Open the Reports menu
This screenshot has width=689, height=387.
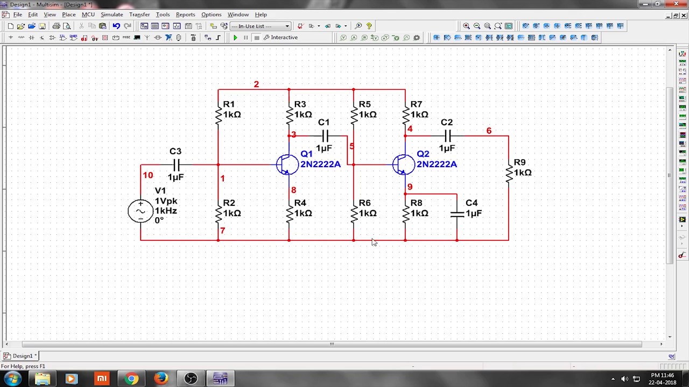186,15
